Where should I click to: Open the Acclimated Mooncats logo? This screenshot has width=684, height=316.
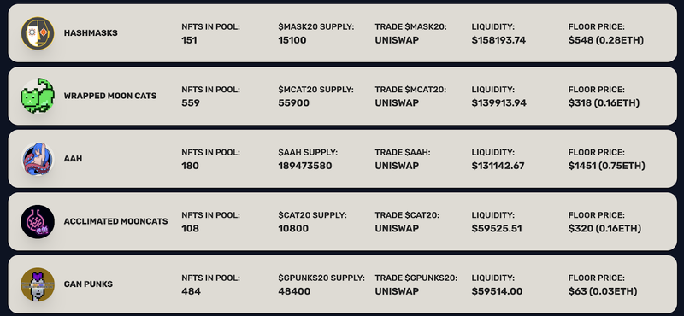click(x=38, y=221)
